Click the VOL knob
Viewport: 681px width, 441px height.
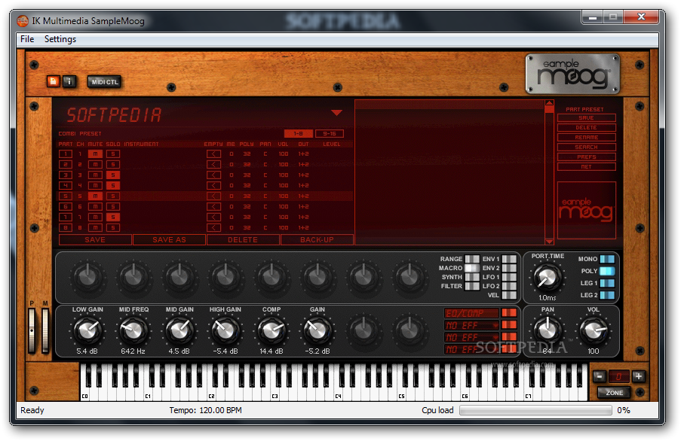coord(594,330)
